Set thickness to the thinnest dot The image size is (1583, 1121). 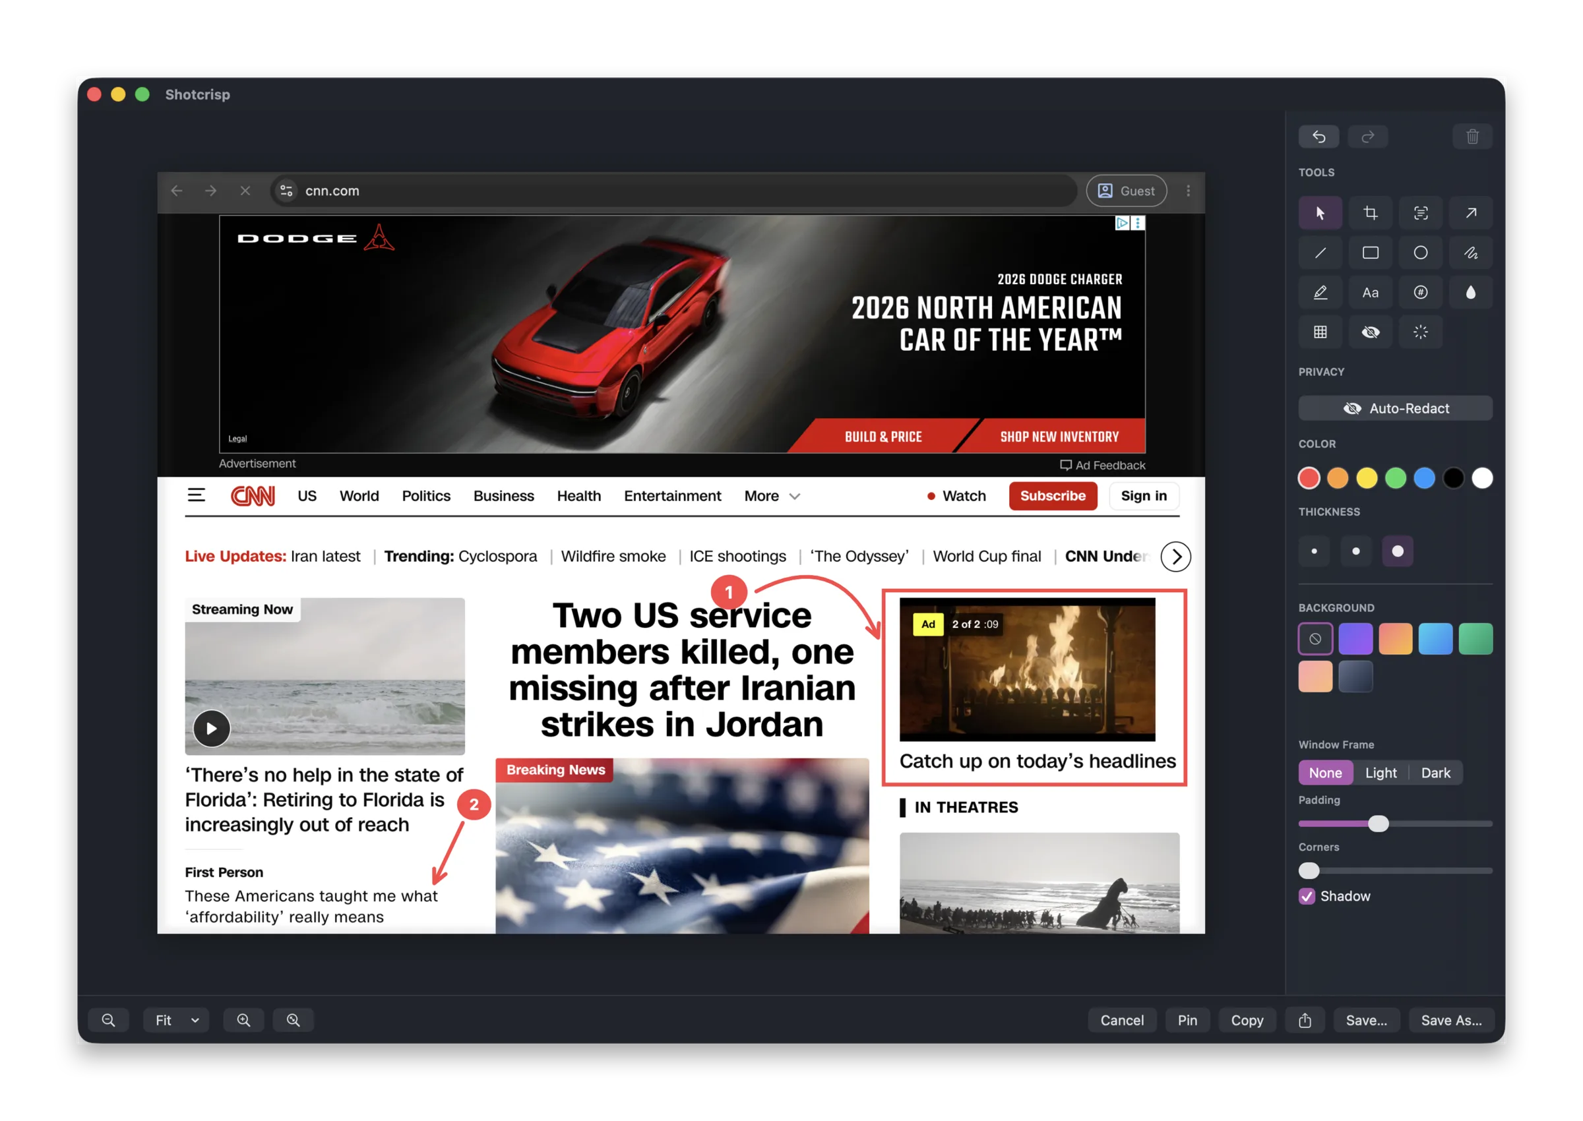click(x=1314, y=551)
